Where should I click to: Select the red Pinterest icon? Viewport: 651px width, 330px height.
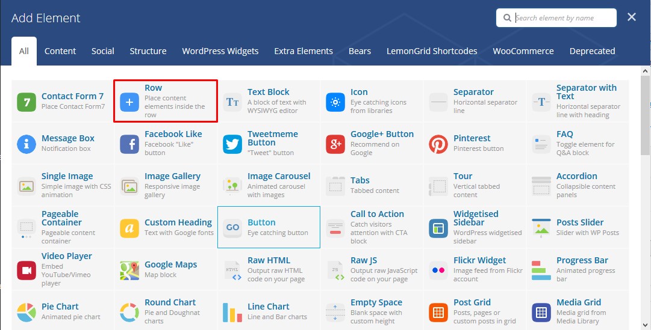pos(438,144)
